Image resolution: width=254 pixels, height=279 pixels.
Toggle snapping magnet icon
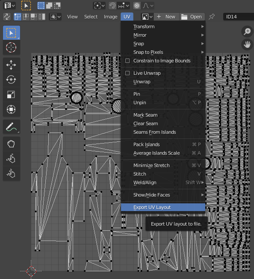coord(112,6)
